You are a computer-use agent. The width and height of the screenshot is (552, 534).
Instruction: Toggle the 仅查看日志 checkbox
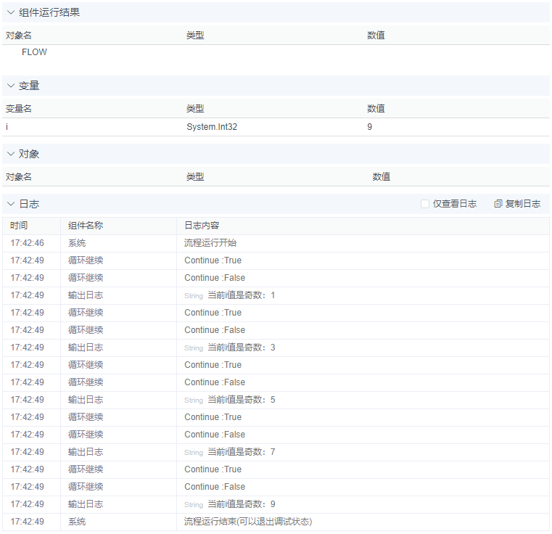click(x=425, y=204)
